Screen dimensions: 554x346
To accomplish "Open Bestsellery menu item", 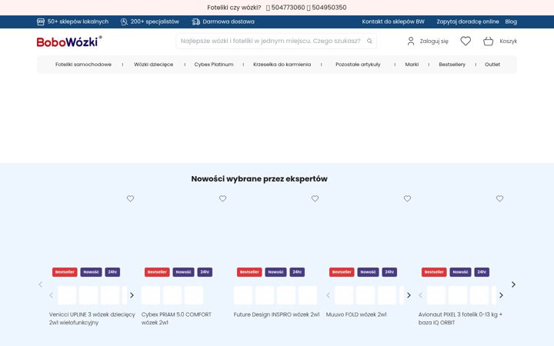I will click(452, 65).
